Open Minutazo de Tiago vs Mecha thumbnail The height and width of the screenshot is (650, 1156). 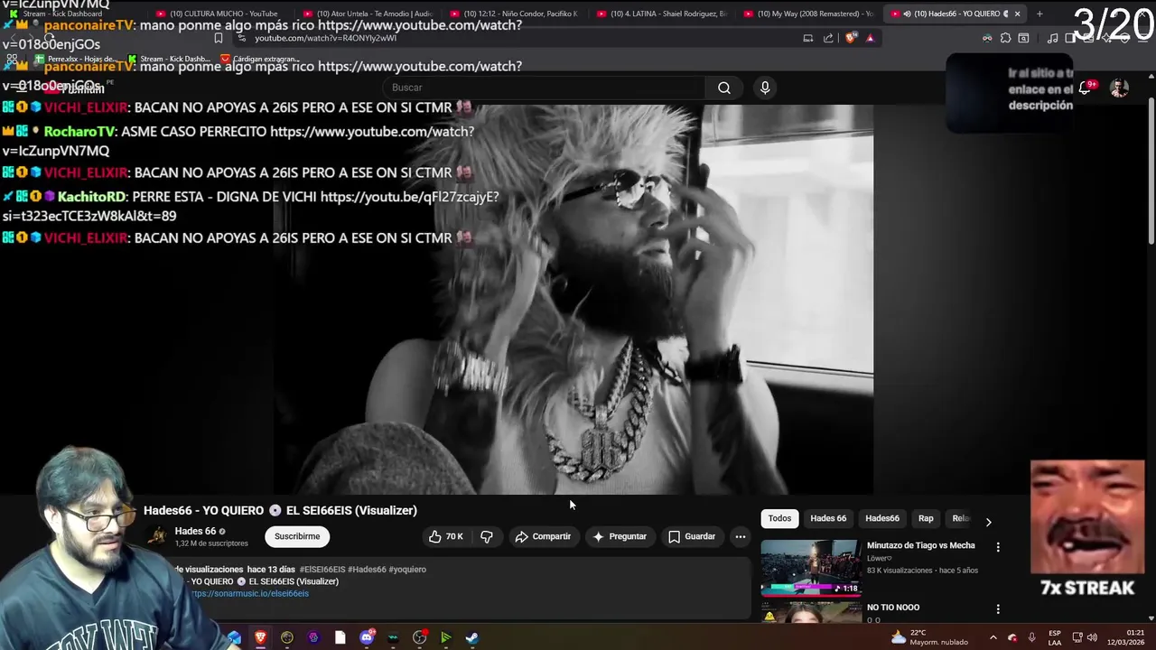pos(810,568)
